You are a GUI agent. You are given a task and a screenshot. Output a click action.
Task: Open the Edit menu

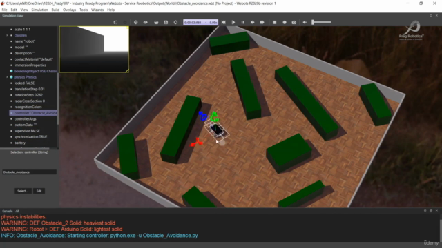pos(14,10)
